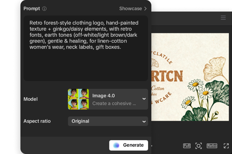Viewport: 232px width, 154px height.
Task: Click the small play arrow beside Generate
Action: point(152,146)
